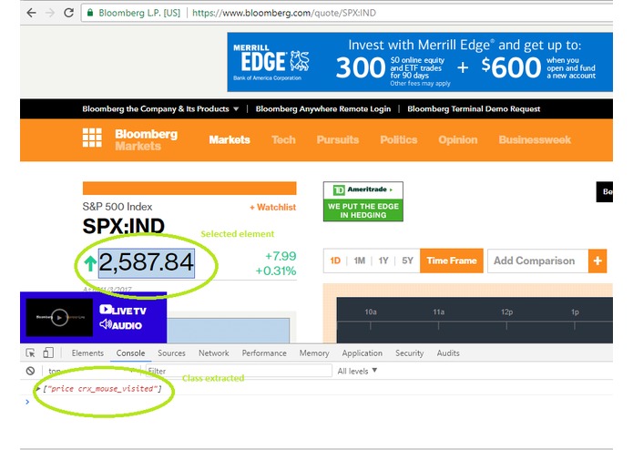633x450 pixels.
Task: Click the console Filter input
Action: coord(239,371)
